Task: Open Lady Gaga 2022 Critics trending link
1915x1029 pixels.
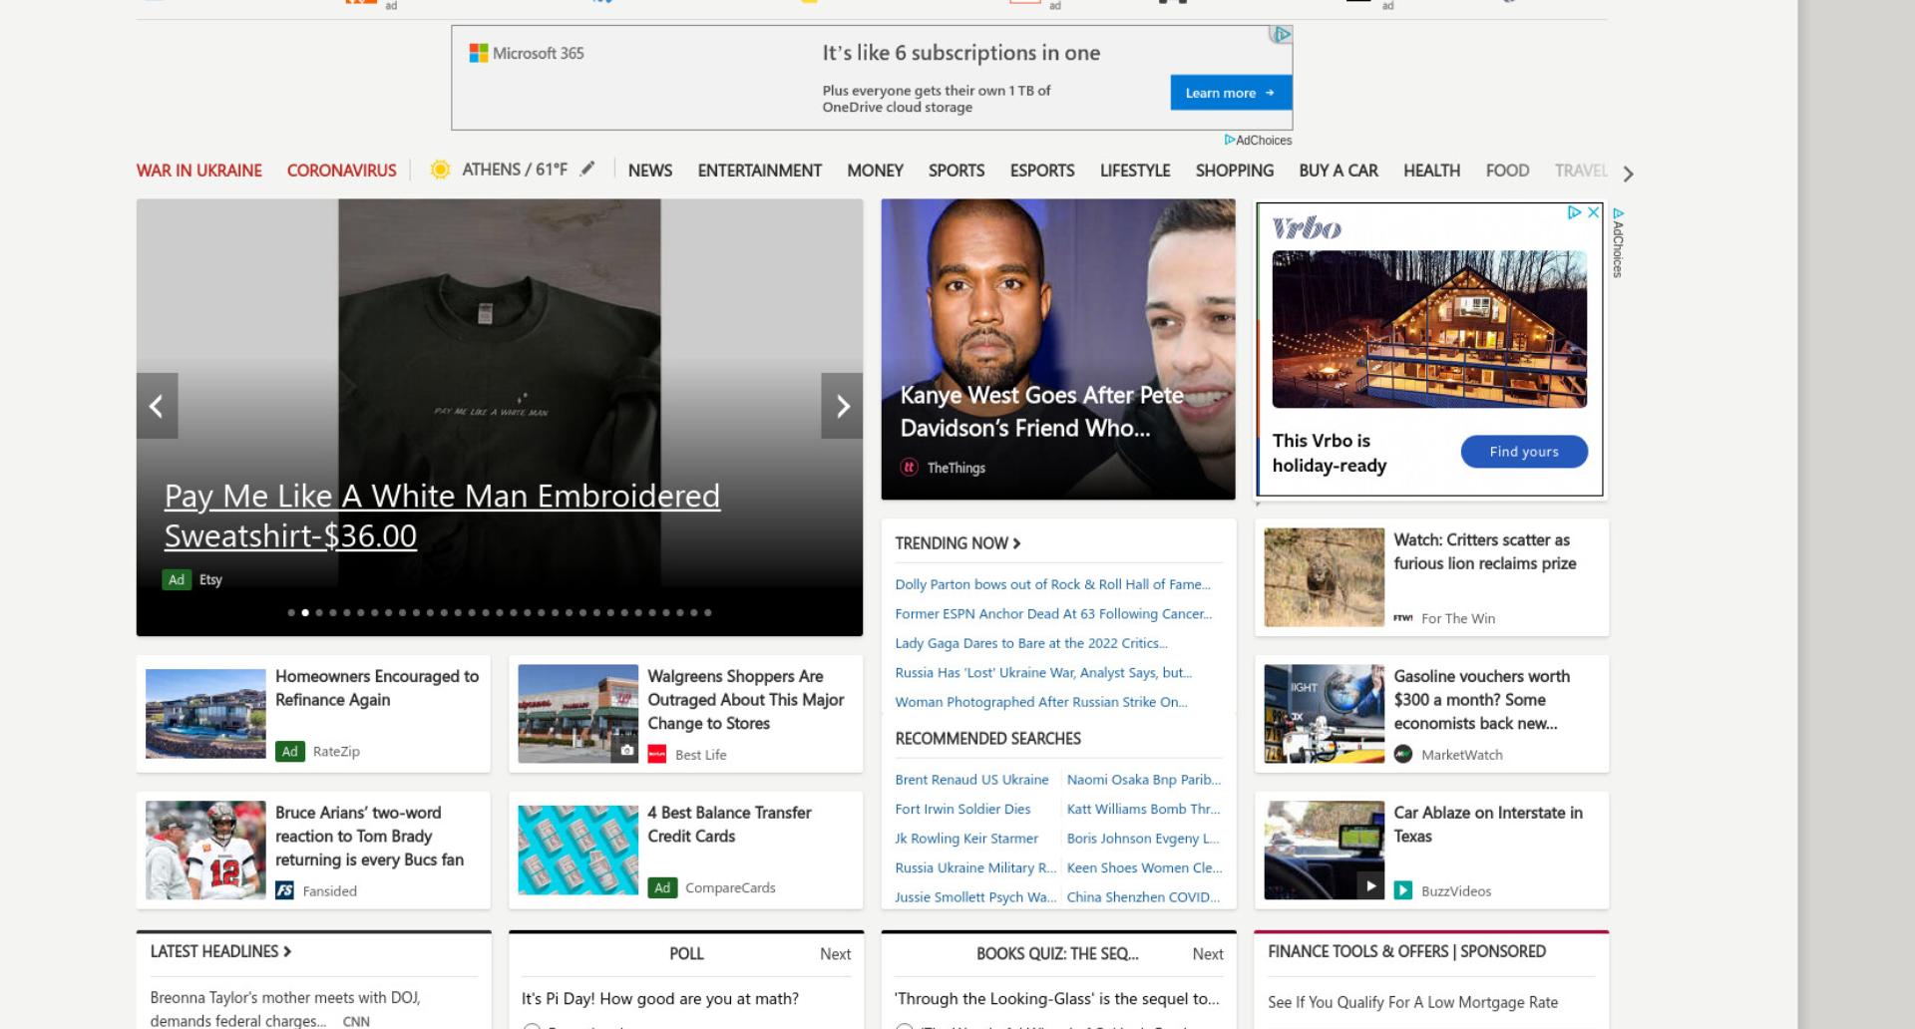Action: (1030, 643)
